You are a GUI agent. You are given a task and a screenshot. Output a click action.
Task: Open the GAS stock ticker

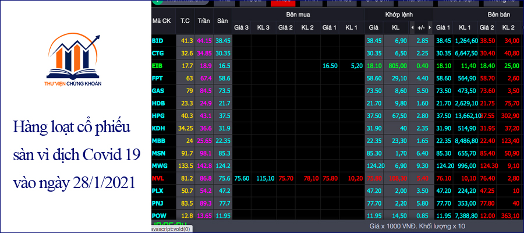[158, 91]
